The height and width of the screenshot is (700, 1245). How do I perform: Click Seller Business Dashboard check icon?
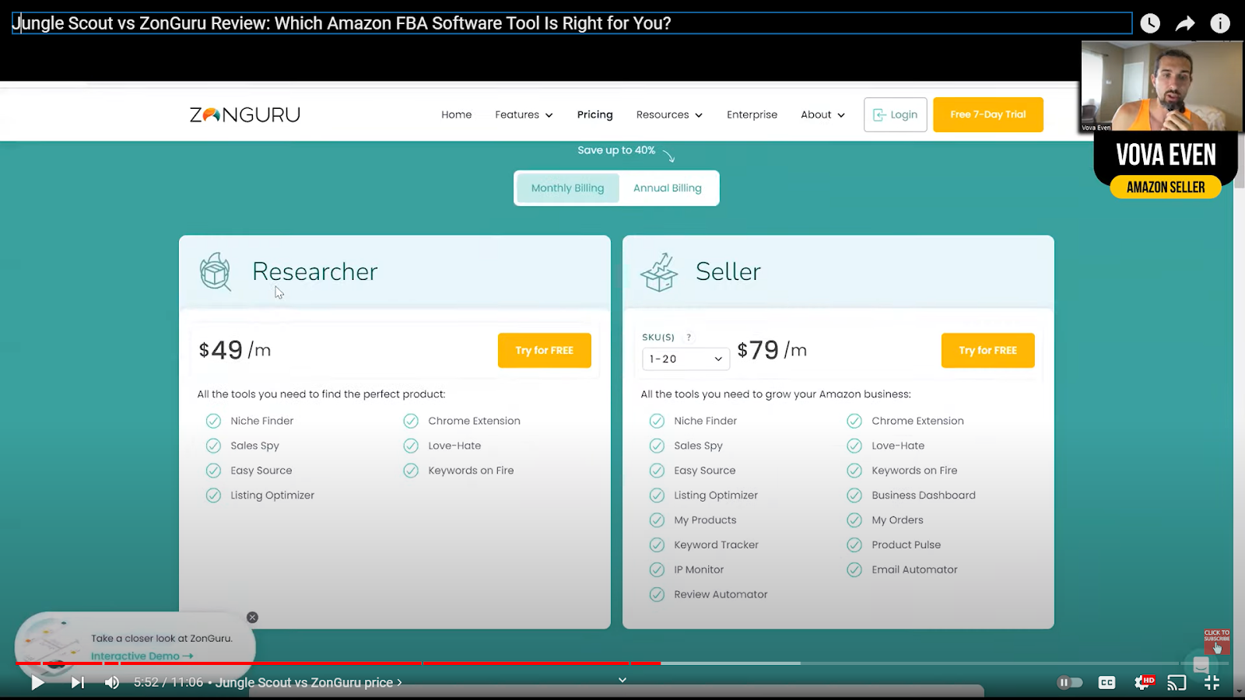(x=854, y=495)
